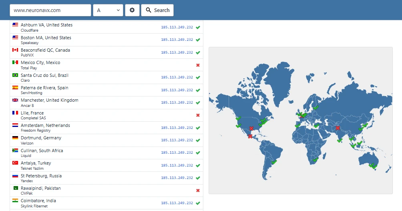The width and height of the screenshot is (402, 211).
Task: Click the Germany flag beside Dortmund
Action: pyautogui.click(x=15, y=138)
